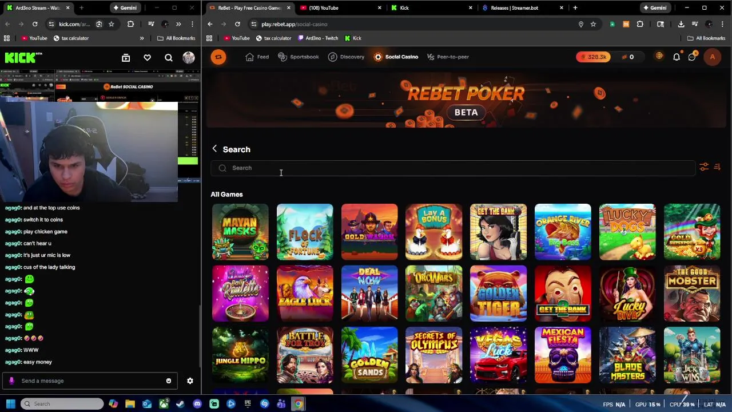The height and width of the screenshot is (412, 732).
Task: Bookmark the ReBet page with star icon
Action: pyautogui.click(x=594, y=24)
